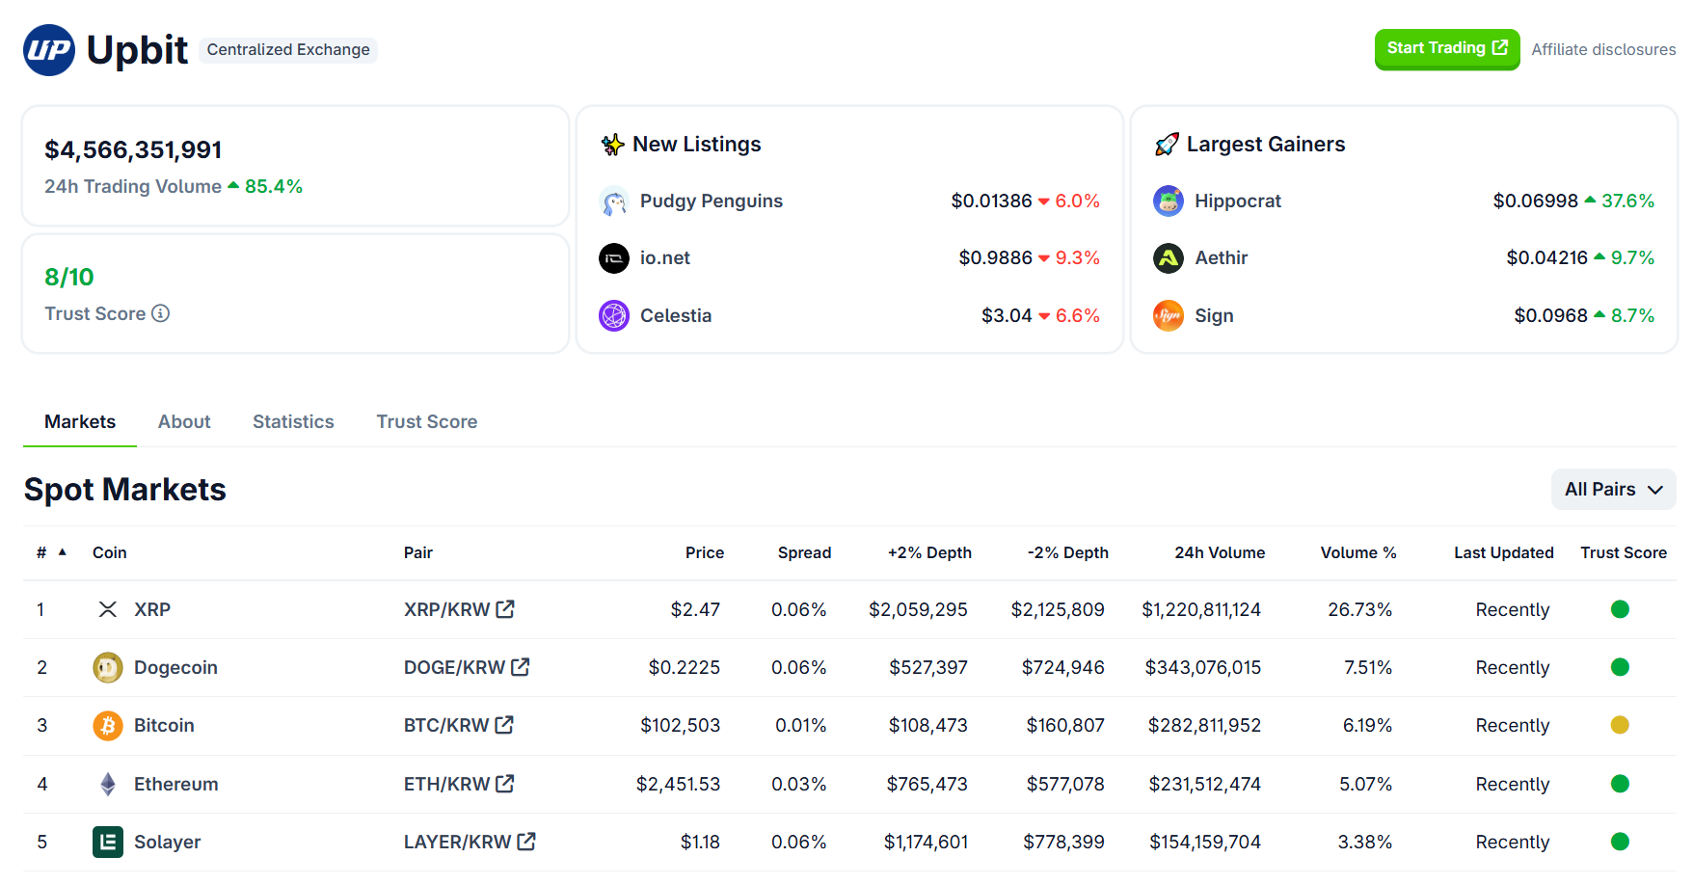Open the Hippocrat gainer link

pos(1238,201)
